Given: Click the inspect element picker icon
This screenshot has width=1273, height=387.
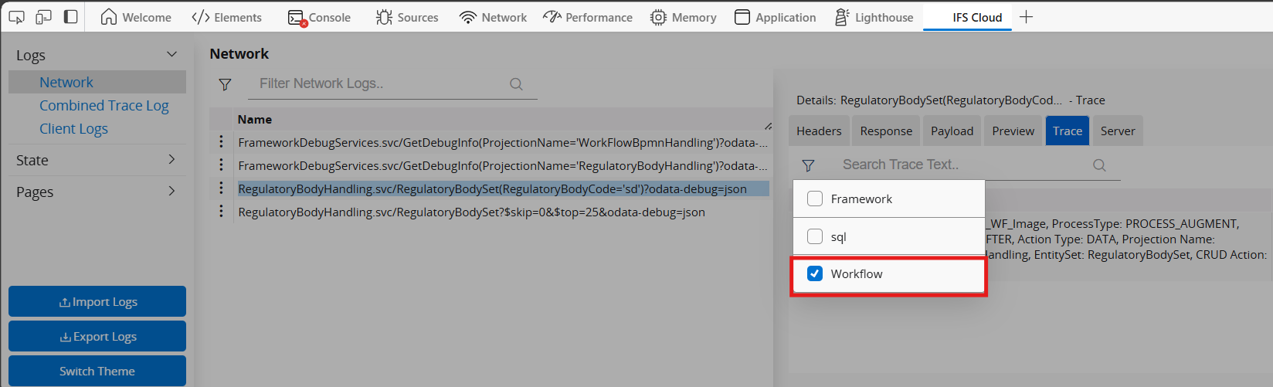Looking at the screenshot, I should (x=16, y=17).
